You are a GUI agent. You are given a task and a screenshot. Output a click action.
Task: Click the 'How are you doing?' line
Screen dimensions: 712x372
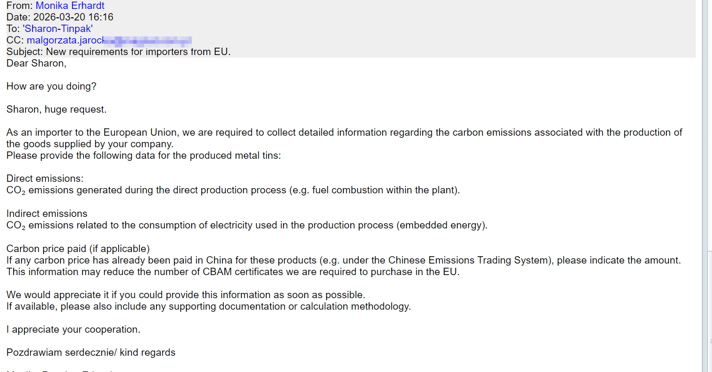[x=51, y=86]
